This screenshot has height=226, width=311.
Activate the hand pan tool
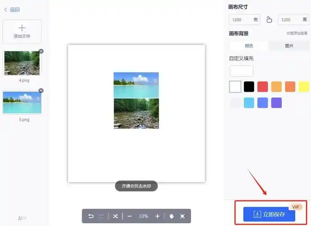(x=172, y=216)
